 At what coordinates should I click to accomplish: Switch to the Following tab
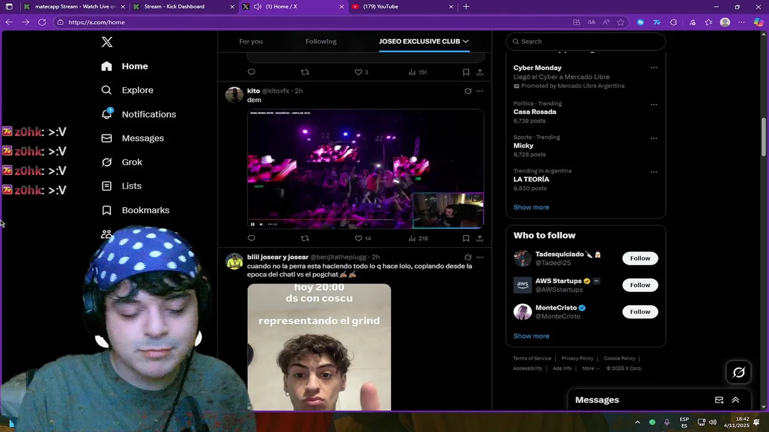(321, 41)
